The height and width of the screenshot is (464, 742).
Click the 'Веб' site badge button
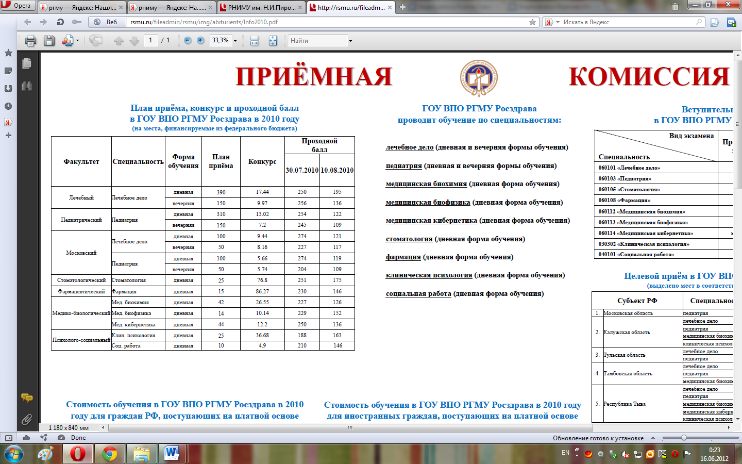(107, 22)
